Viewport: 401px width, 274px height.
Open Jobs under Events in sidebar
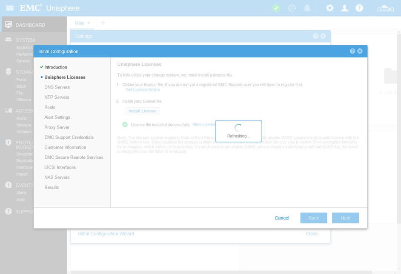[20, 200]
